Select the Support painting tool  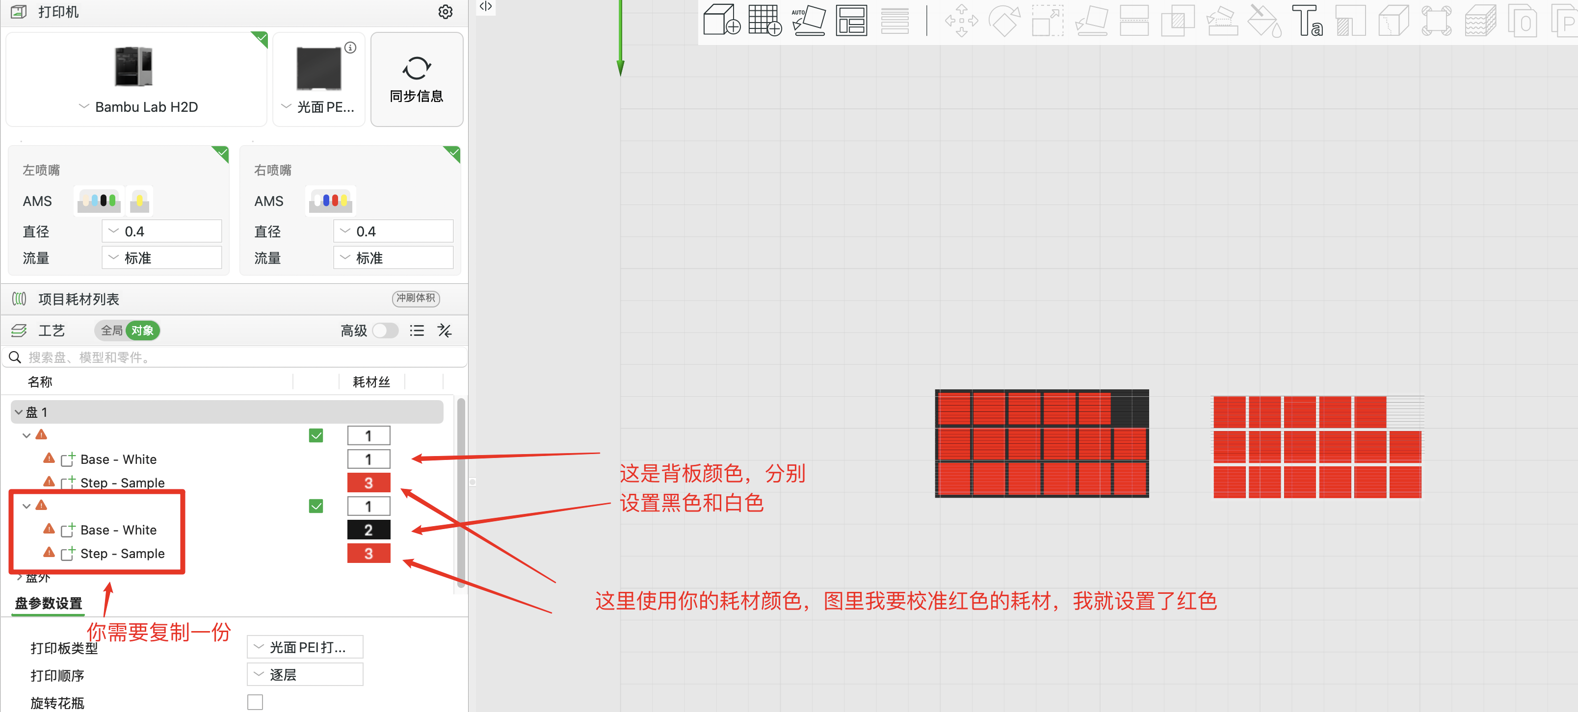pos(1350,20)
